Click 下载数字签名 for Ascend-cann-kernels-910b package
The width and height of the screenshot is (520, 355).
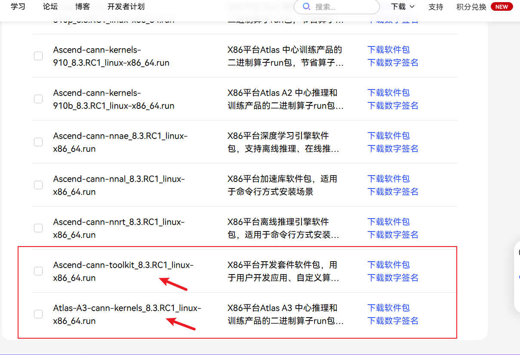[393, 105]
